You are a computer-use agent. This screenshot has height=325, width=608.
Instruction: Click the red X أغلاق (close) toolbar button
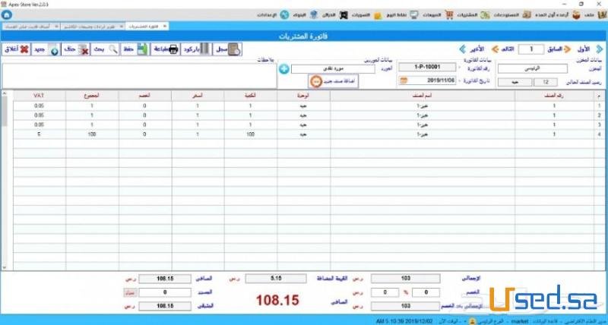click(x=16, y=49)
